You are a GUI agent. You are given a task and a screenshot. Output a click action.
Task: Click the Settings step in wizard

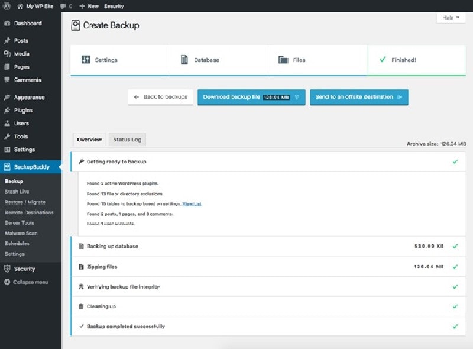point(119,60)
